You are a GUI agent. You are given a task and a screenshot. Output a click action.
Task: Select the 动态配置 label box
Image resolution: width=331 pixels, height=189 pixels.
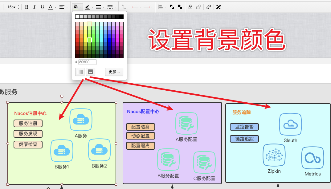coord(141,136)
